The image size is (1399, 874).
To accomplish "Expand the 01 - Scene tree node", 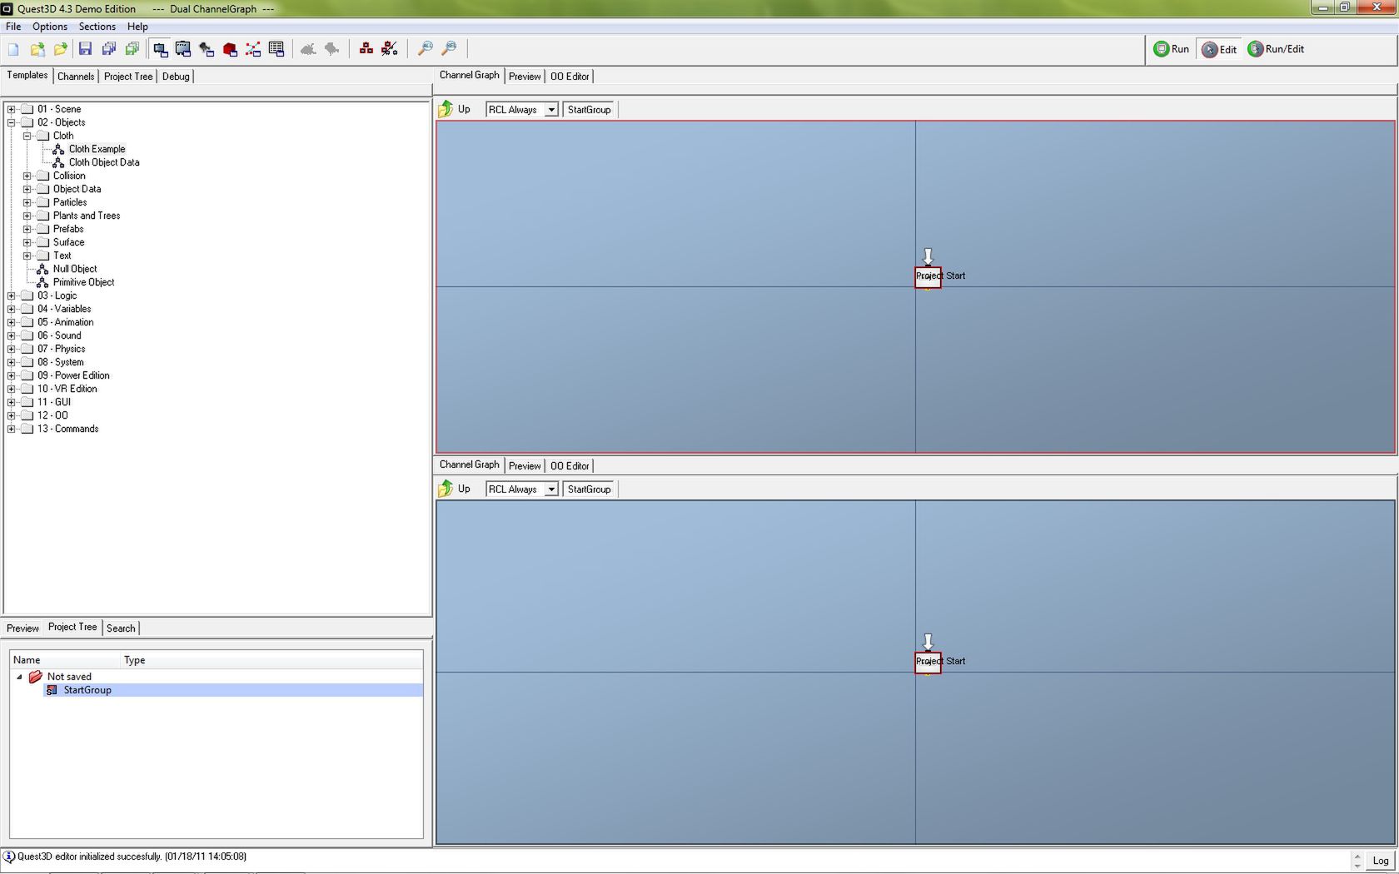I will click(x=9, y=108).
